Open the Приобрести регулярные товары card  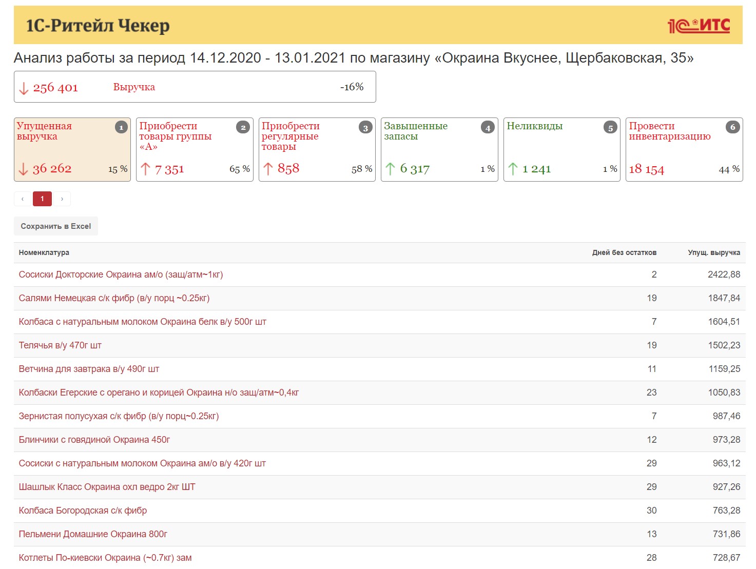tap(317, 149)
